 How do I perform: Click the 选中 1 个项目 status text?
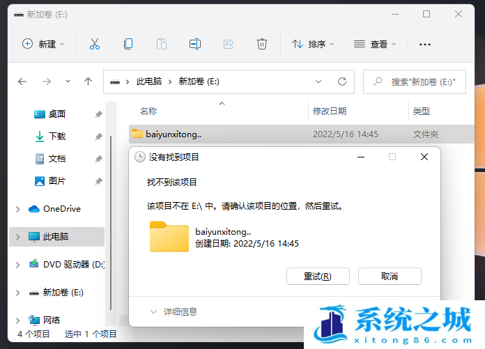91,334
